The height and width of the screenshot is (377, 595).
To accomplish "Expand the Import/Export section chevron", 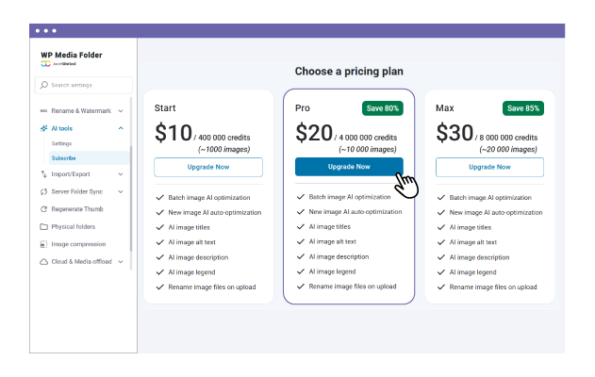I will coord(121,174).
